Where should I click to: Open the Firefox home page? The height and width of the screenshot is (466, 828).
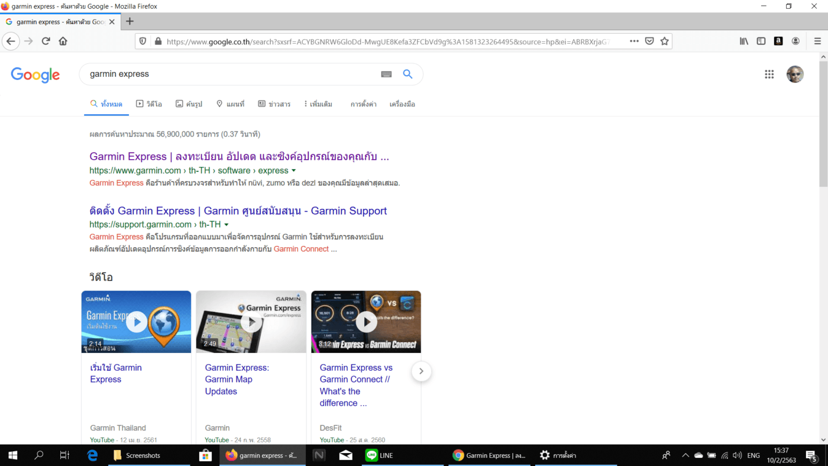click(63, 41)
